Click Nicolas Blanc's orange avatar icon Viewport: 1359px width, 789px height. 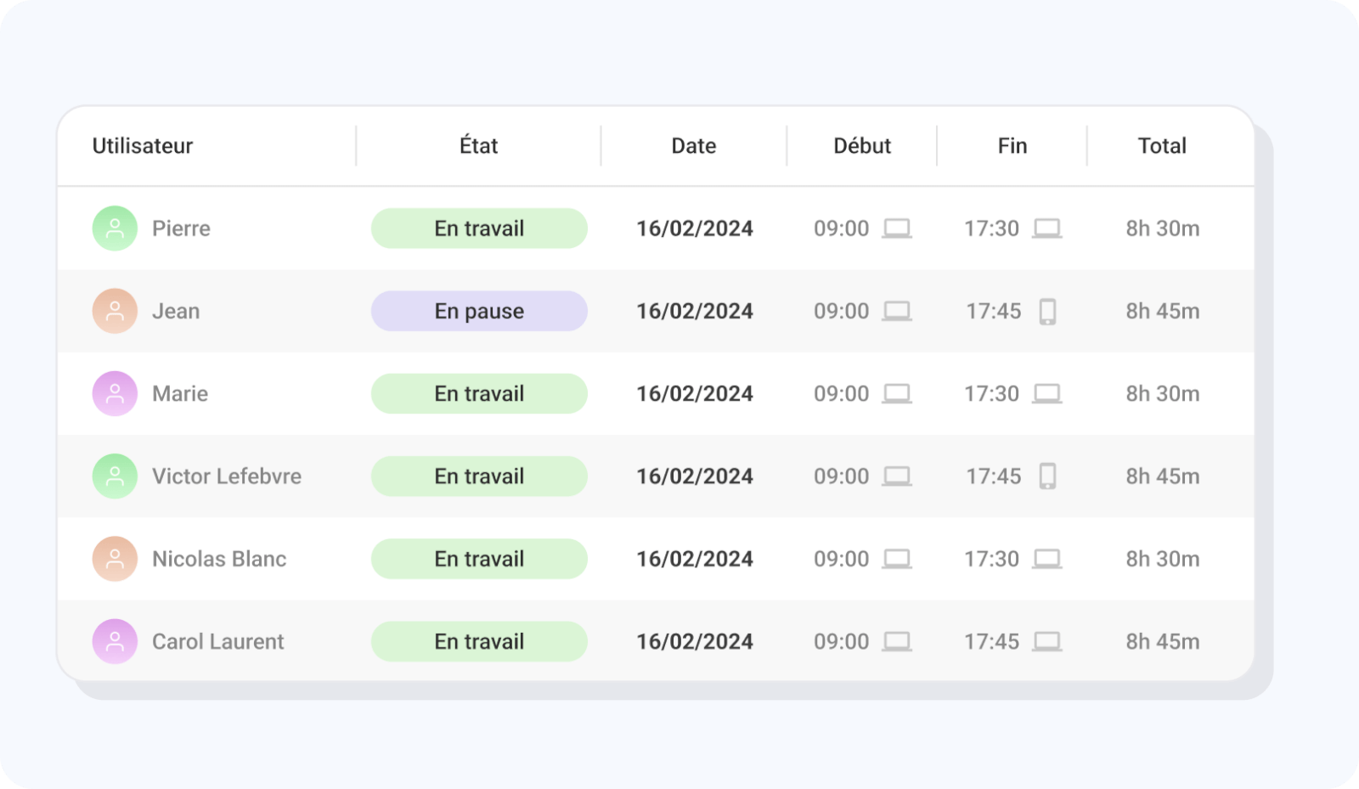[x=115, y=559]
